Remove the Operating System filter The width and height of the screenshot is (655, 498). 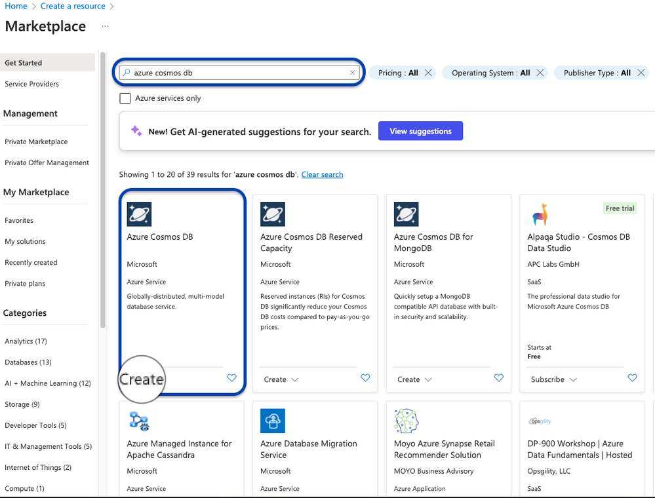pos(540,73)
